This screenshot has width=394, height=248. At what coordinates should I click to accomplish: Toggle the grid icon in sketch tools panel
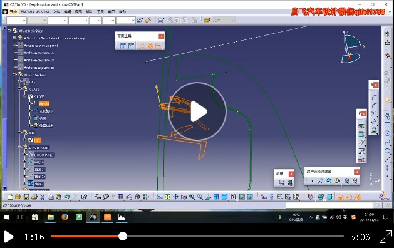tap(123, 46)
